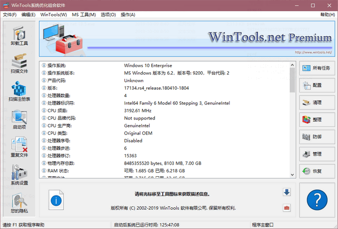
Task: Click the Intel64 Family 6 Model 60 value
Action: point(177,103)
